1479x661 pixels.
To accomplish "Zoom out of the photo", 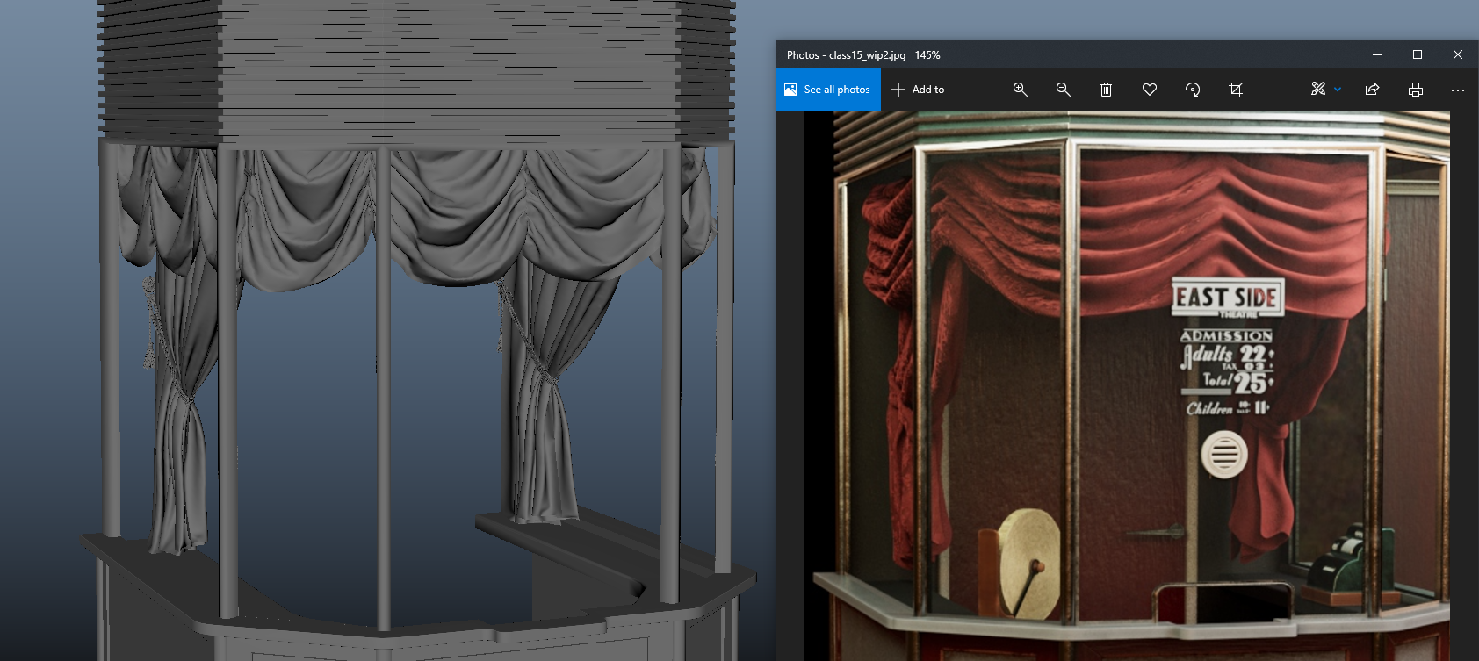I will 1063,90.
